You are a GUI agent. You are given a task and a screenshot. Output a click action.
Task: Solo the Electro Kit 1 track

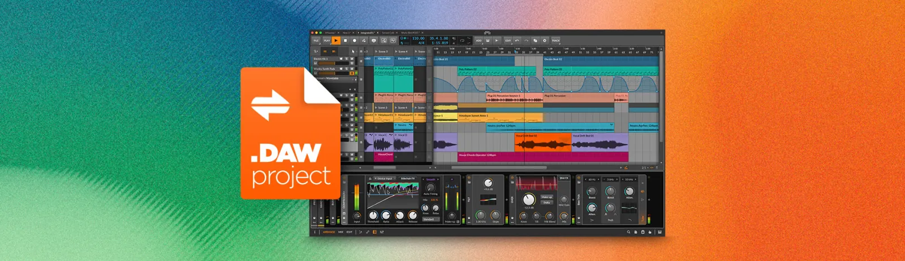346,59
